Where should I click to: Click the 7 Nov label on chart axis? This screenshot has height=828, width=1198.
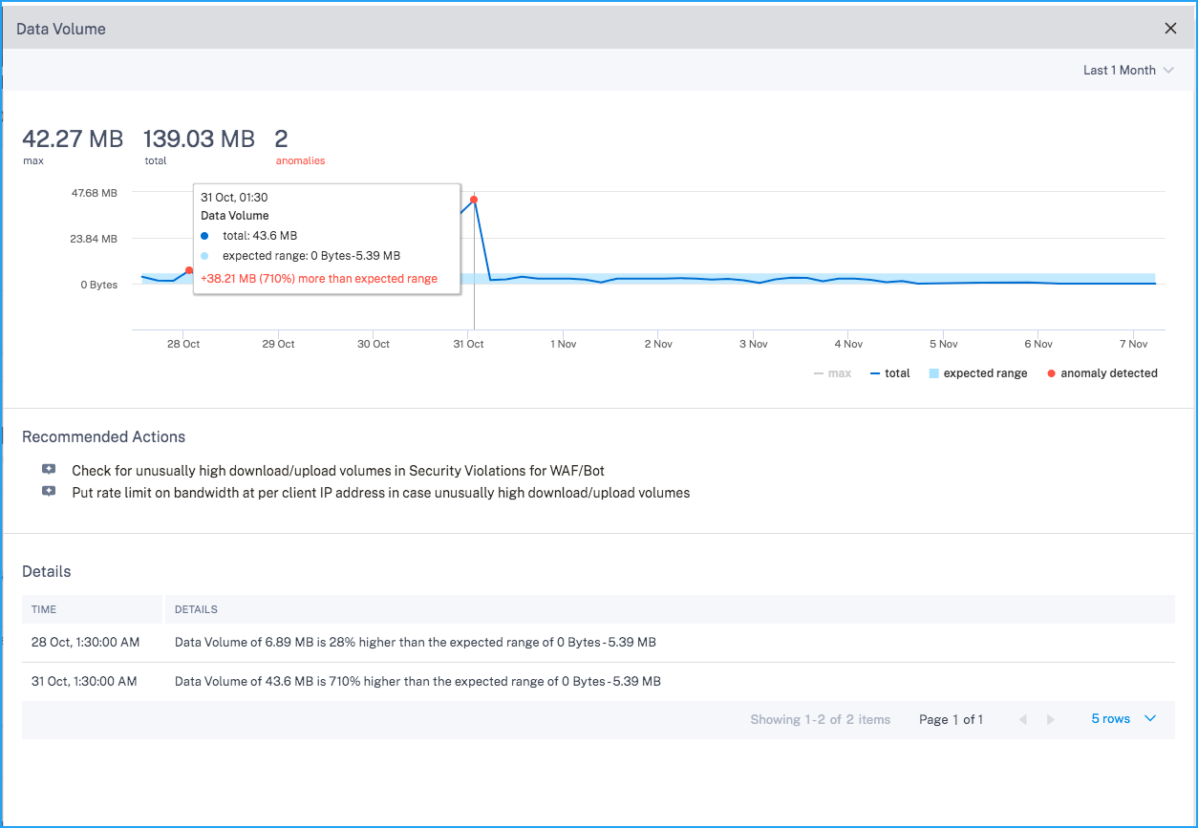pos(1132,344)
